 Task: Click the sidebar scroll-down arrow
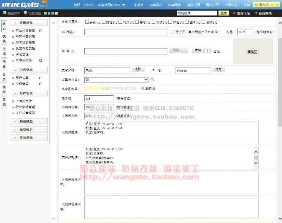(x=54, y=218)
